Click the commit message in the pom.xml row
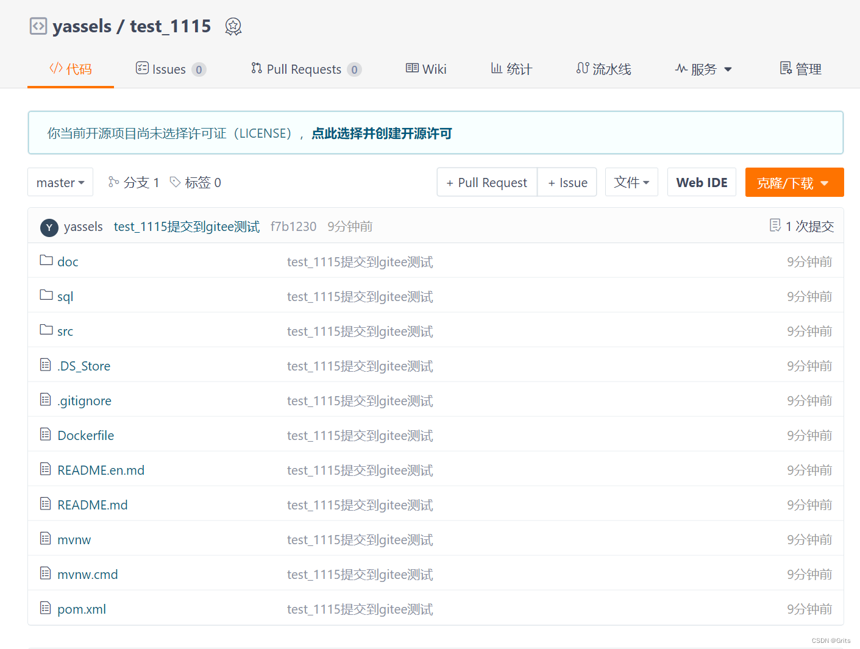This screenshot has height=649, width=860. (360, 609)
